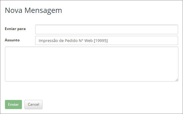Viewport: 183px width, 114px height.
Task: Click the Enviar button to send message
Action: [13, 104]
